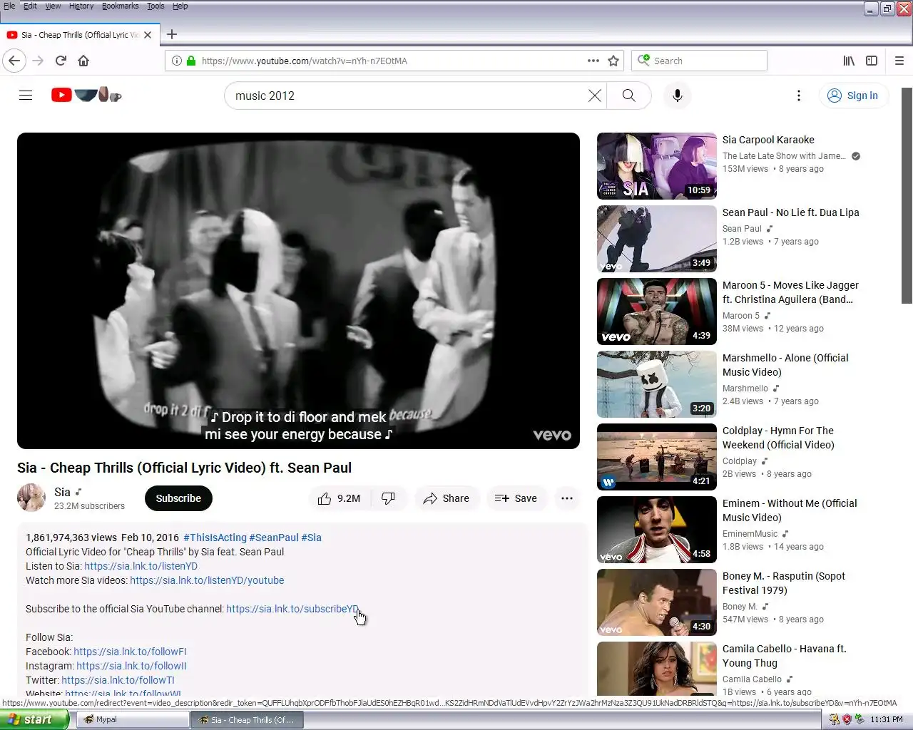Close the Sia - Cheap Thrills tab
The height and width of the screenshot is (730, 913).
pos(148,34)
